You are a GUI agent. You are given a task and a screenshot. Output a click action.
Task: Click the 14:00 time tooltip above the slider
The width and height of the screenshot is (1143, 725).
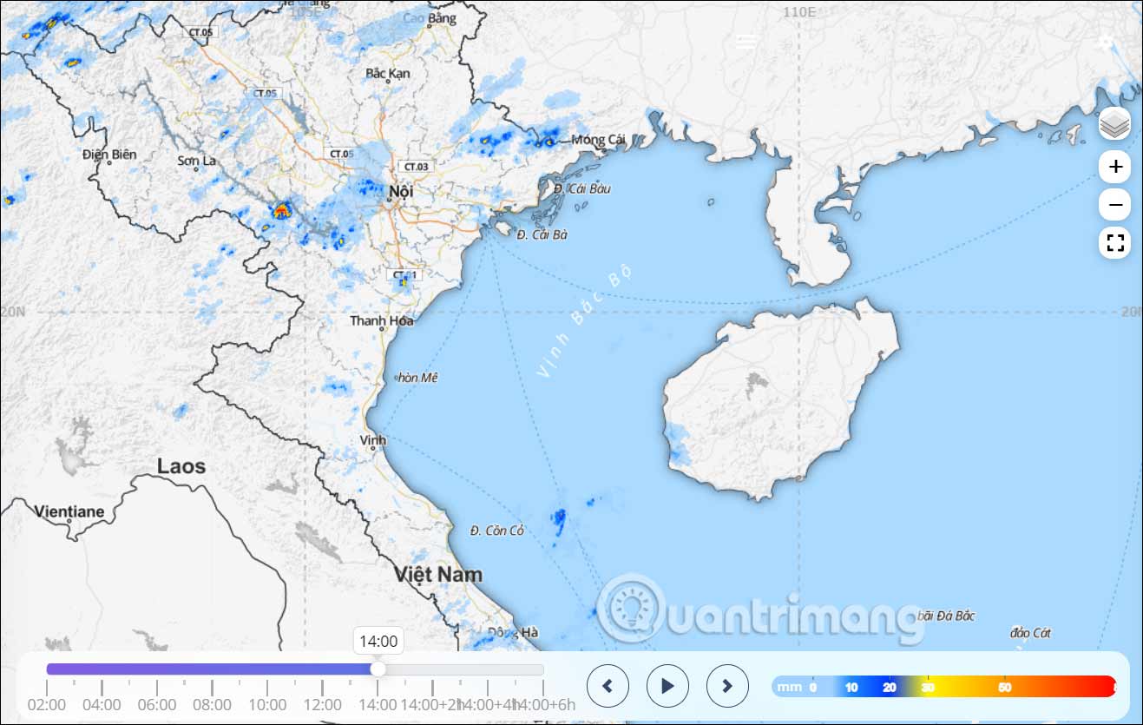click(x=378, y=641)
